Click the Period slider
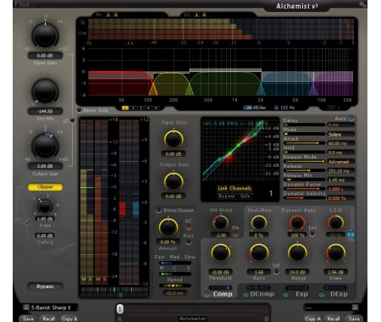The height and width of the screenshot is (322, 381). [175, 286]
